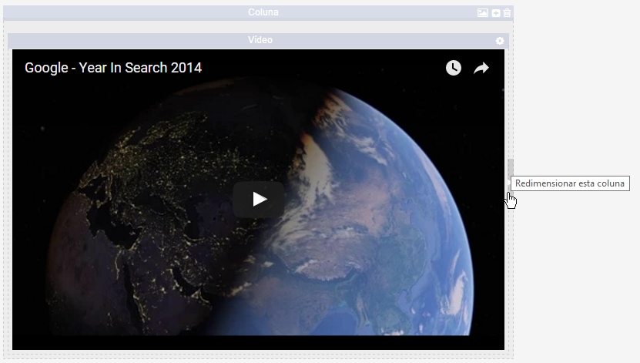
Task: Select the Vídeo header bar
Action: click(x=258, y=40)
